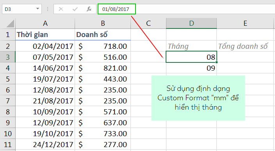Click the sales cell $ 516.00

(103, 57)
